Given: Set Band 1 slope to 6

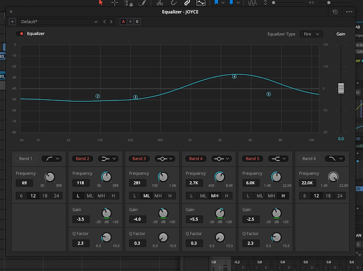Looking at the screenshot, I should coord(22,196).
